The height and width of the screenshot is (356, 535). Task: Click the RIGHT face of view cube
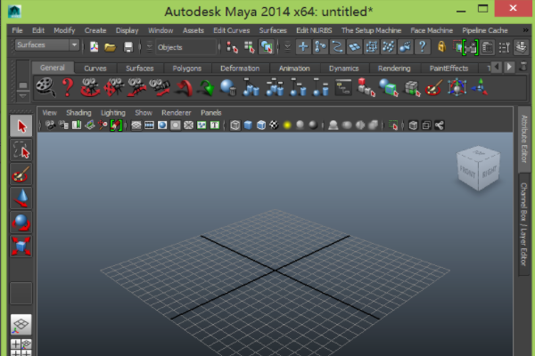pyautogui.click(x=490, y=172)
